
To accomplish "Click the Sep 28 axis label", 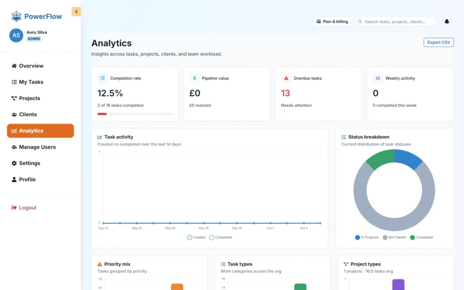I will pos(203,228).
